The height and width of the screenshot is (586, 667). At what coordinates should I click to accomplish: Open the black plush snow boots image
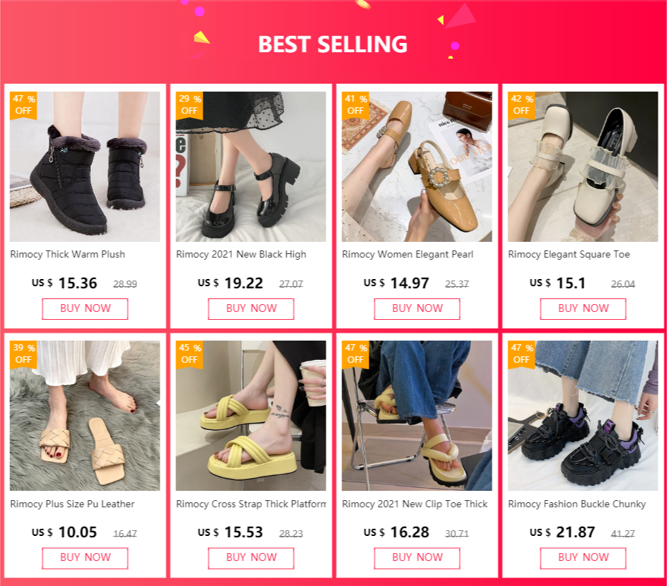coord(85,167)
